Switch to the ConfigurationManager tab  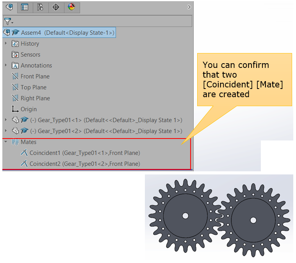[x=40, y=7]
